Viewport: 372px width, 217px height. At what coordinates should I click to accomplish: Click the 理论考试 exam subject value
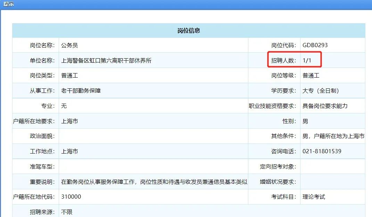pyautogui.click(x=314, y=197)
